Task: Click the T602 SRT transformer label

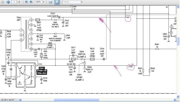Action: coord(19,19)
